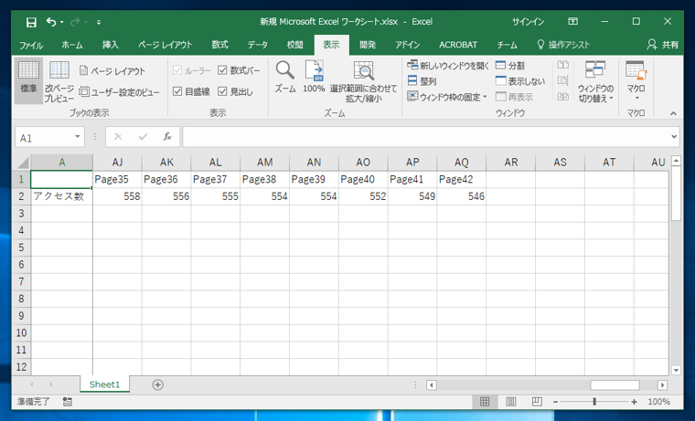Select row header 5
Screen dimensions: 695x421
point(21,247)
